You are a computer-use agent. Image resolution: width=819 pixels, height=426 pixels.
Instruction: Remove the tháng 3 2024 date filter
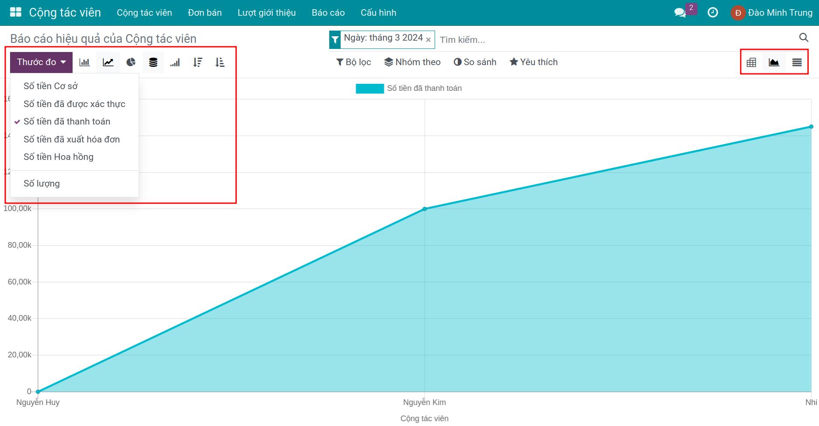pyautogui.click(x=429, y=40)
